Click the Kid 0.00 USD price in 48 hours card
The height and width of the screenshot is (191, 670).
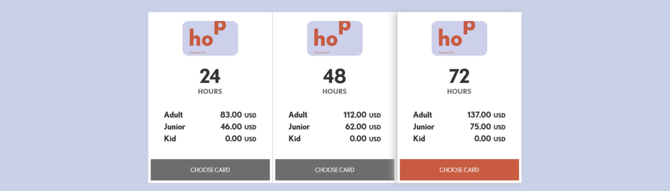coord(365,138)
